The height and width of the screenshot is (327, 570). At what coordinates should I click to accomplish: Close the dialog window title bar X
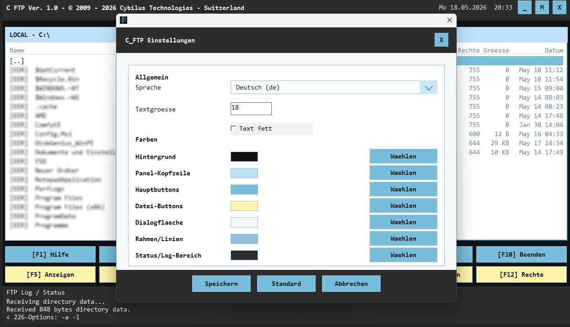click(x=450, y=20)
